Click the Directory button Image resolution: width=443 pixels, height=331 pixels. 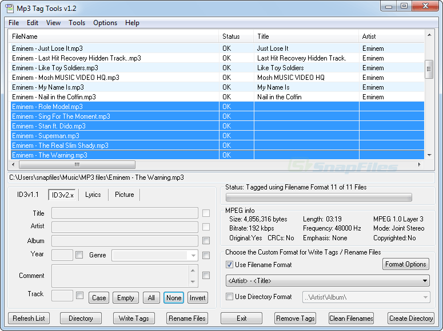[81, 318]
